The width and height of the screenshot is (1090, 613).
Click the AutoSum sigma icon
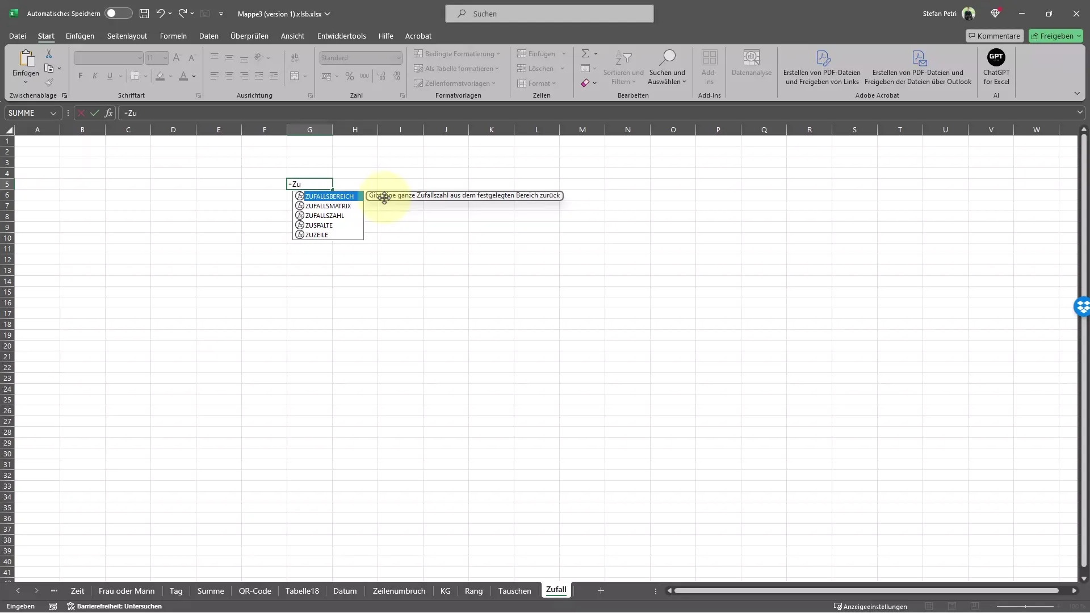tap(585, 53)
